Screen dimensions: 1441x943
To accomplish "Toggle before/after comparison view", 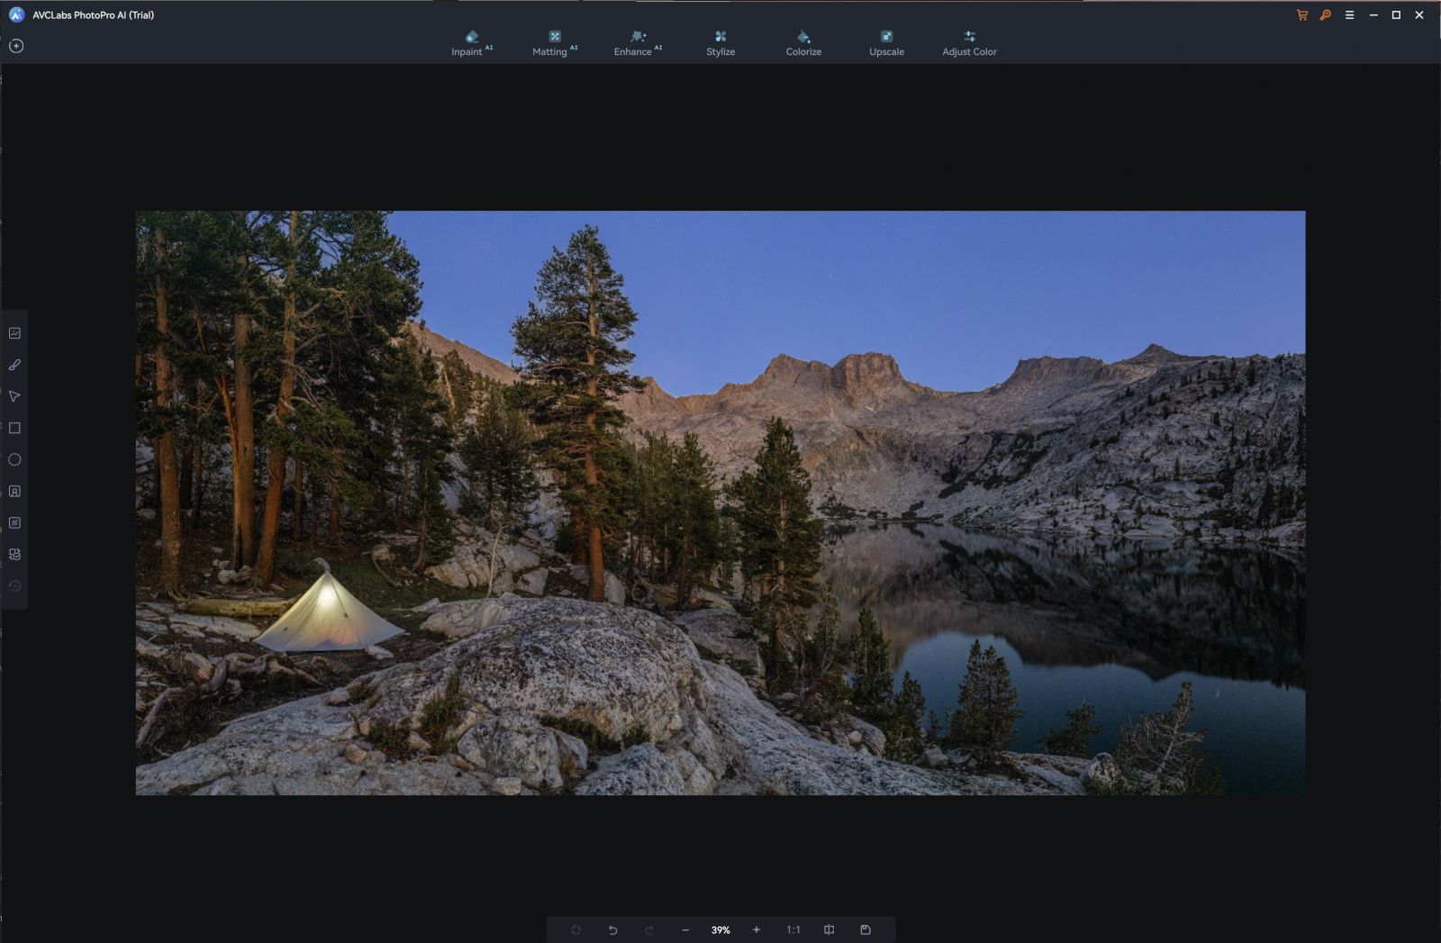I will click(829, 929).
